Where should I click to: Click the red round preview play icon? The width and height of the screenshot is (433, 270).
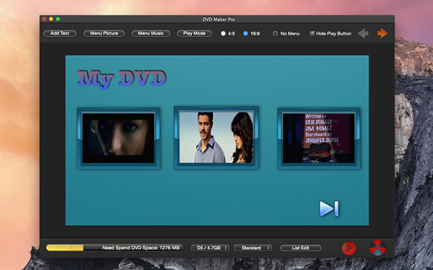pyautogui.click(x=349, y=248)
